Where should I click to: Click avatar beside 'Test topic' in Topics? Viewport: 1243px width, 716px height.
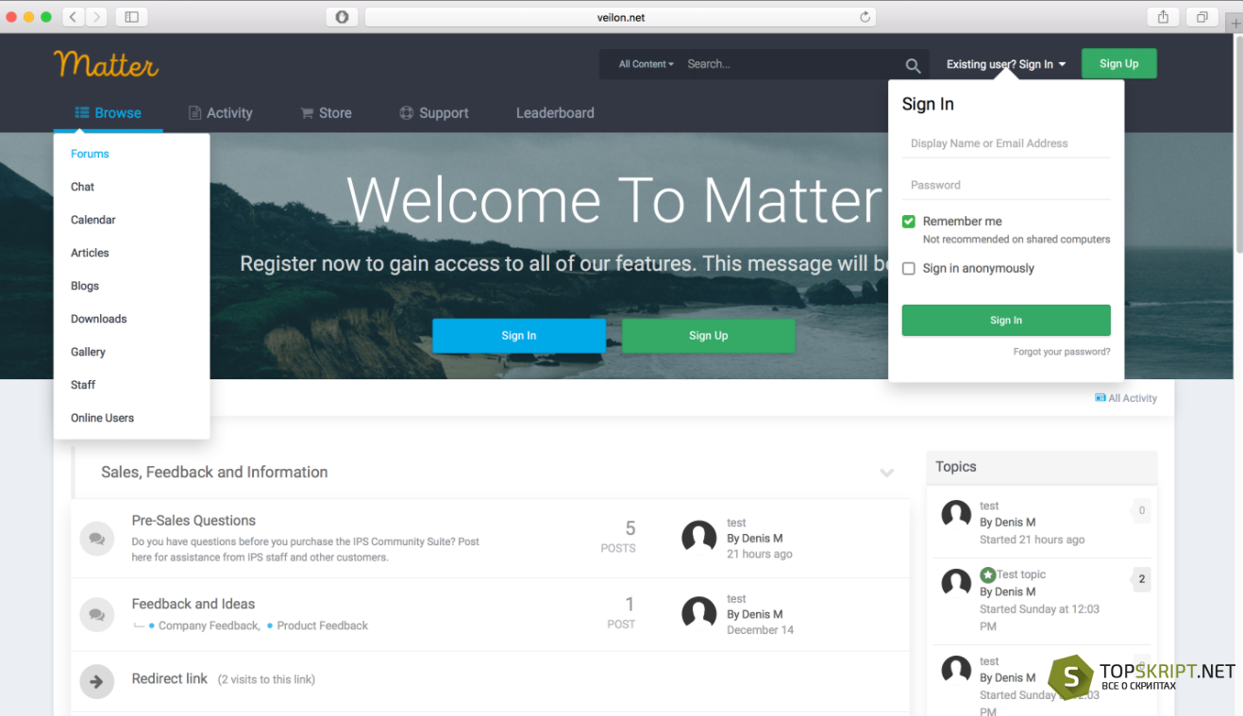tap(956, 583)
